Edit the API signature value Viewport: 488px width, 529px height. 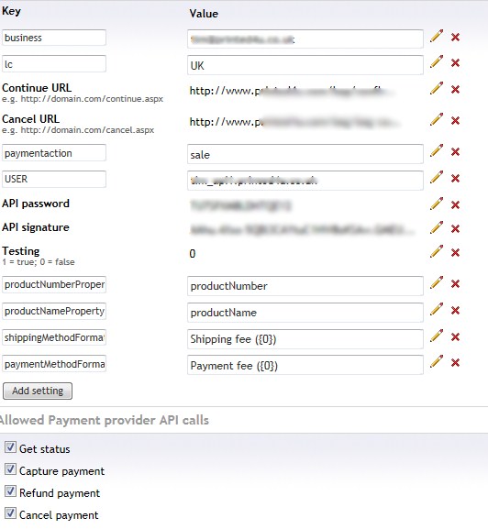coord(437,227)
